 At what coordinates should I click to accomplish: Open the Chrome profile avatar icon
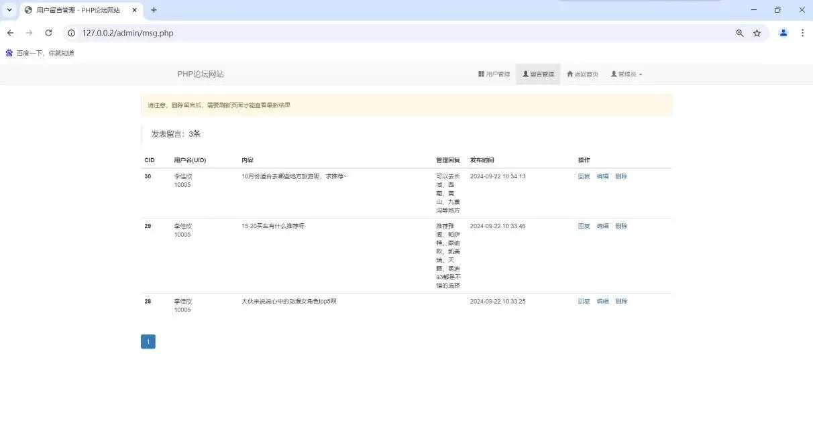783,32
